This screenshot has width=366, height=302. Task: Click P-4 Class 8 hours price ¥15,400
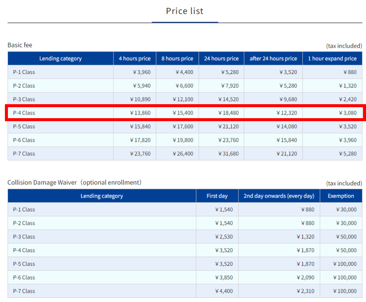pyautogui.click(x=183, y=113)
